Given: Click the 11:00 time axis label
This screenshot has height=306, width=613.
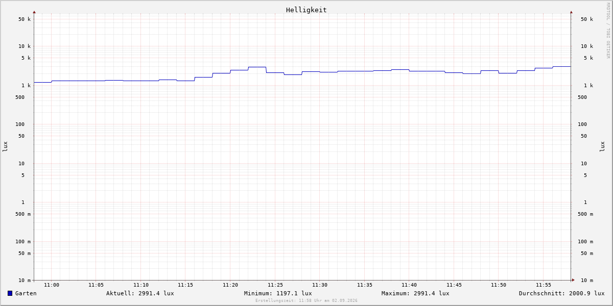Looking at the screenshot, I should click(52, 285).
